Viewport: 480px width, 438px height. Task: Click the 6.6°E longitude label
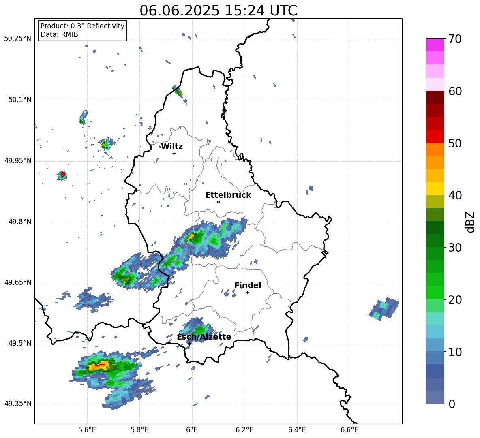[349, 430]
